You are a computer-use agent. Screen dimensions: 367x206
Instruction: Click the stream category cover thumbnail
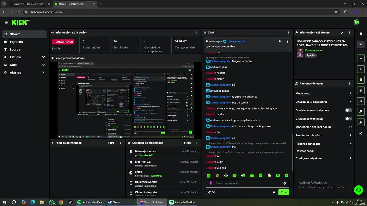click(x=300, y=53)
